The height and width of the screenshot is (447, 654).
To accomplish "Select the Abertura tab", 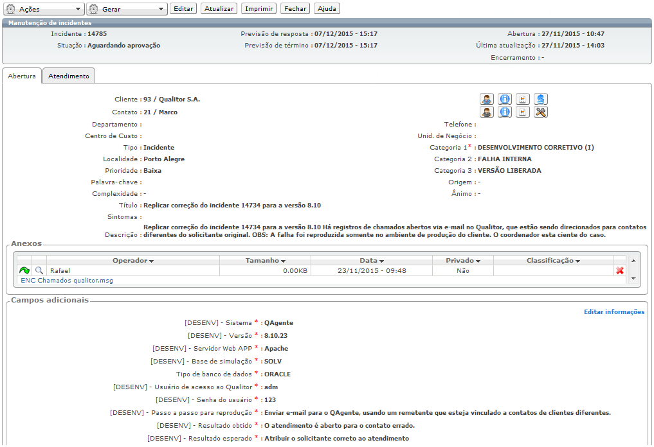I will pos(22,76).
